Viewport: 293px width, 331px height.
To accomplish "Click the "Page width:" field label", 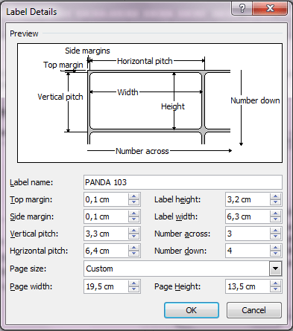I will (x=31, y=286).
